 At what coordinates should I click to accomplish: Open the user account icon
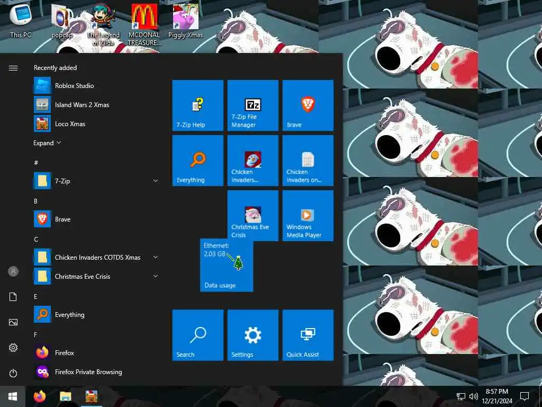pyautogui.click(x=13, y=271)
